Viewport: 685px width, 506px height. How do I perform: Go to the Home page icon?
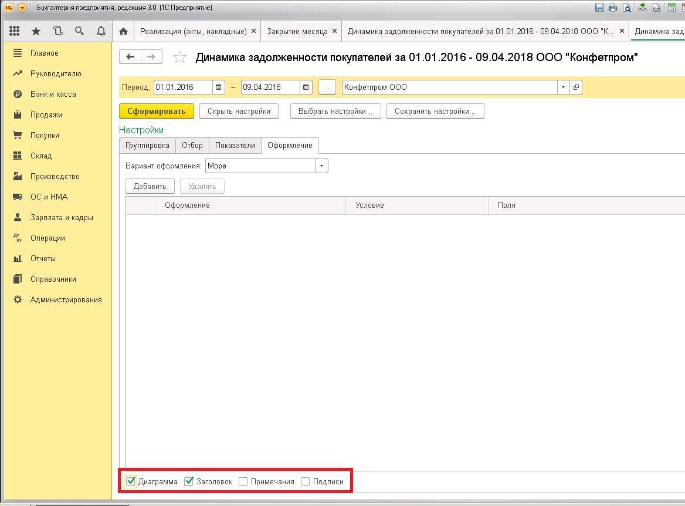[123, 31]
